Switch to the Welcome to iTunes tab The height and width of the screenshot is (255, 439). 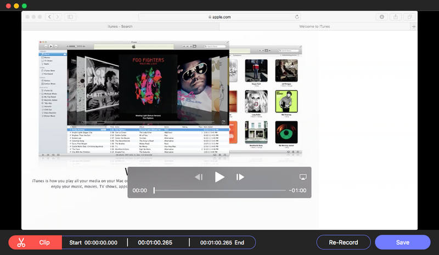(x=314, y=26)
